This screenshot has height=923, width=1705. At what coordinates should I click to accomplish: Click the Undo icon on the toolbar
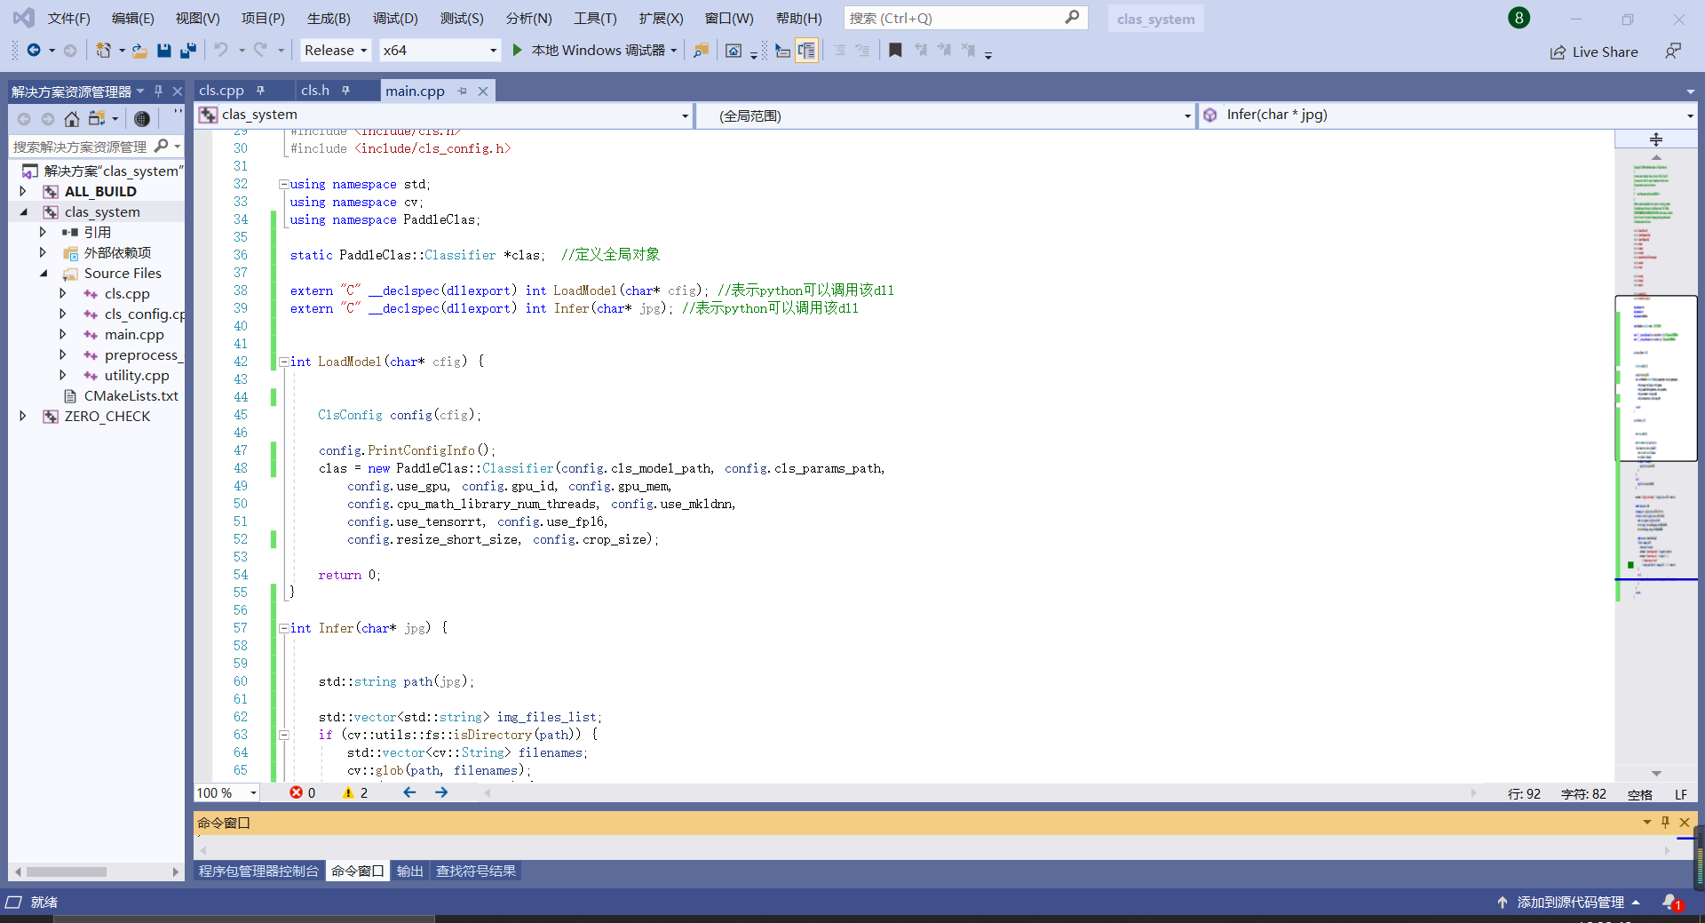point(221,50)
